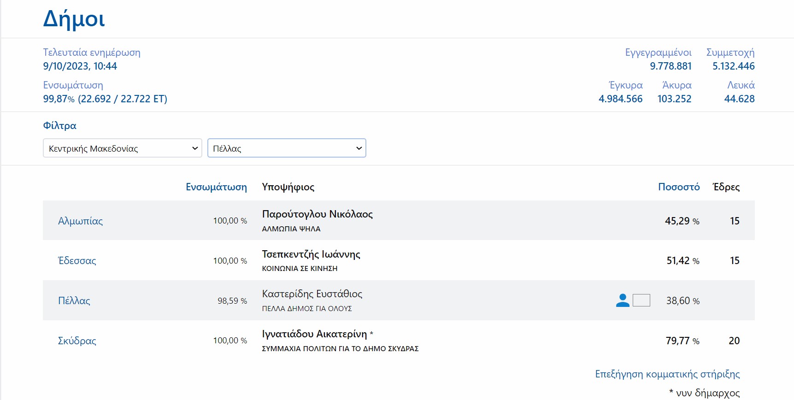Select candidate Τσεπκεντζής Ιωάννης
This screenshot has width=794, height=400.
(311, 254)
